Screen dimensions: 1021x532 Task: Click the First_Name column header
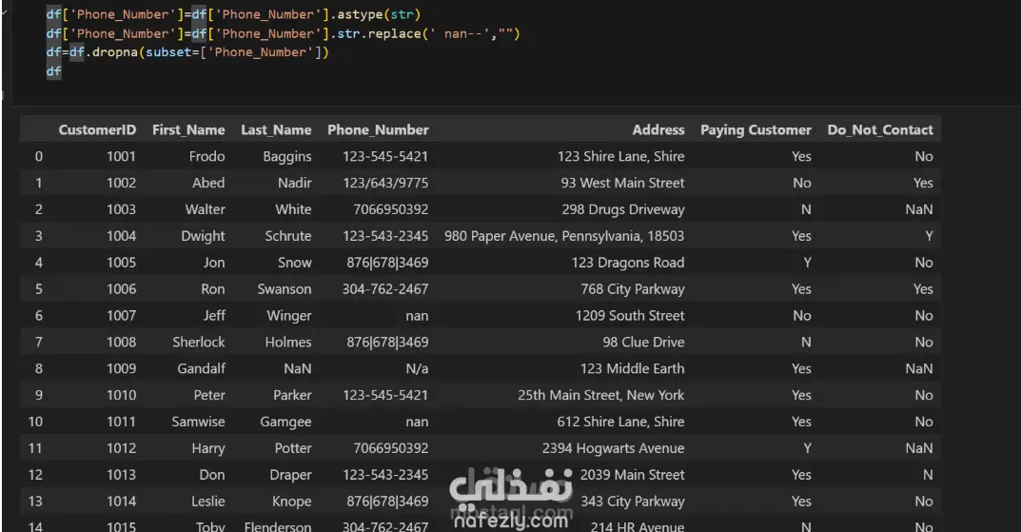188,129
